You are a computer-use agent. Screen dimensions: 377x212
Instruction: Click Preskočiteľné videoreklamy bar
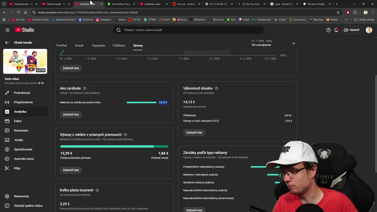[265, 167]
